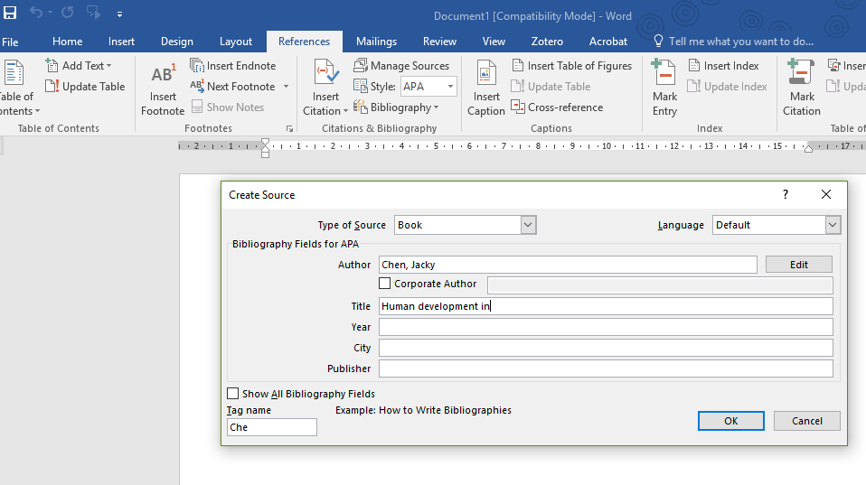Click the Save icon in the title bar
Screen dimensions: 866x485
click(10, 14)
